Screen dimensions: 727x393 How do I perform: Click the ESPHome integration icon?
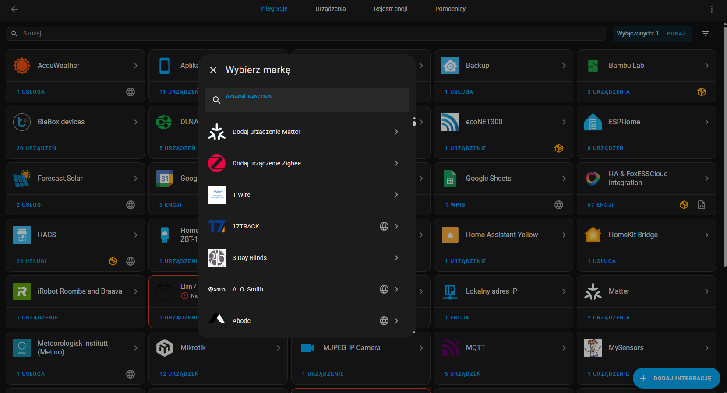593,122
